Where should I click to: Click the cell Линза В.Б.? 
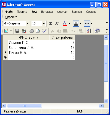pyautogui.click(x=28, y=52)
